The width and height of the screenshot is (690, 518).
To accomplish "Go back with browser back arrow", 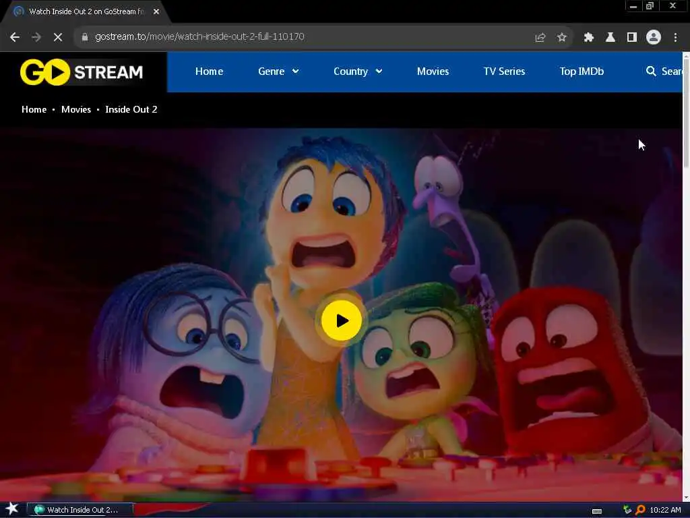I will [x=15, y=37].
